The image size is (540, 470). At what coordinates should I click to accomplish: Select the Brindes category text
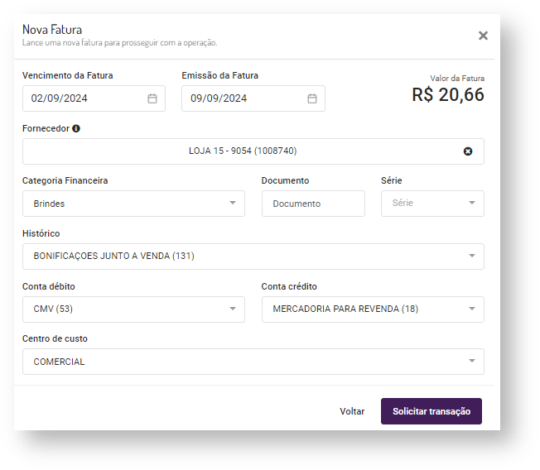50,203
